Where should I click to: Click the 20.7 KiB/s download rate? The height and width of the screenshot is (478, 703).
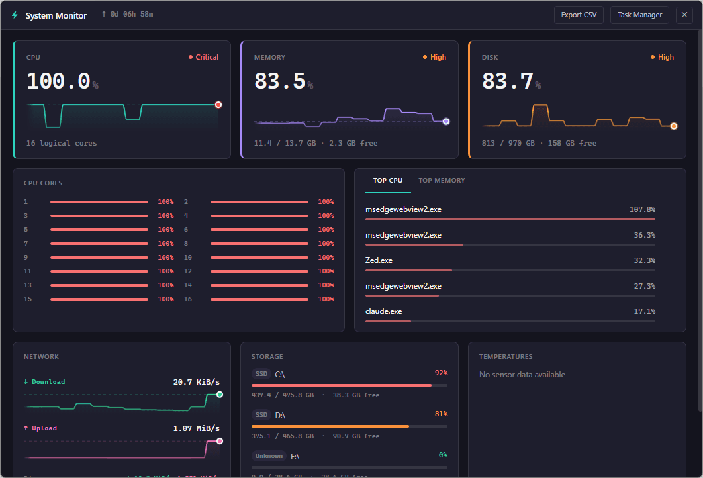[x=197, y=382]
